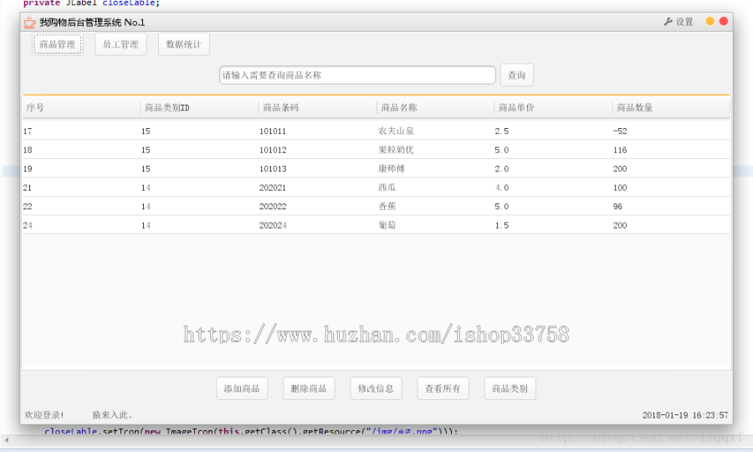The width and height of the screenshot is (753, 452).
Task: Select the row named 康师傅
Action: (376, 168)
